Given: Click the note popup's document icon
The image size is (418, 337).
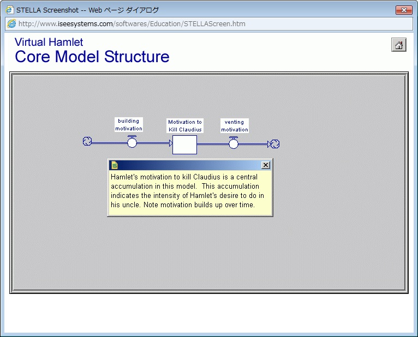Looking at the screenshot, I should click(115, 165).
